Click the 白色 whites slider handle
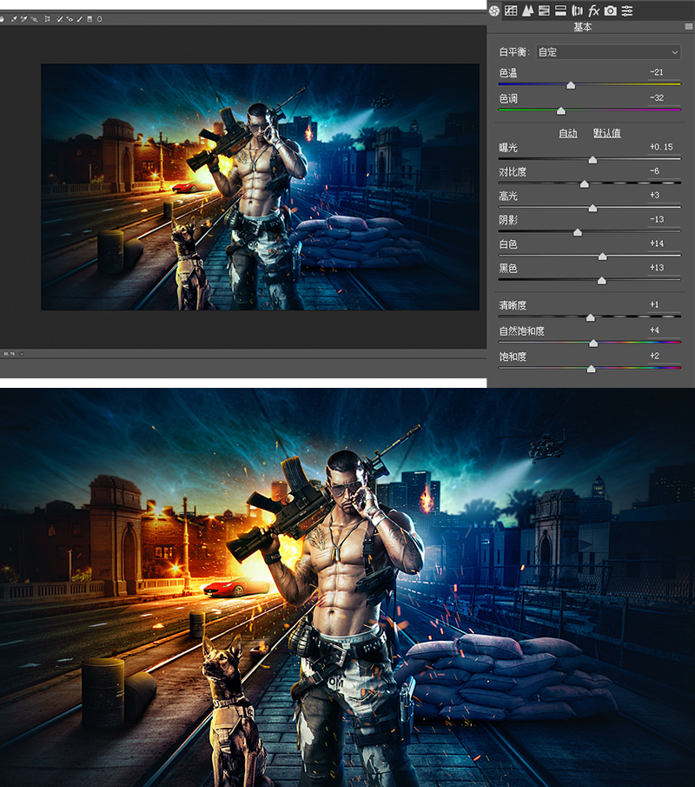The image size is (695, 787). (x=603, y=257)
